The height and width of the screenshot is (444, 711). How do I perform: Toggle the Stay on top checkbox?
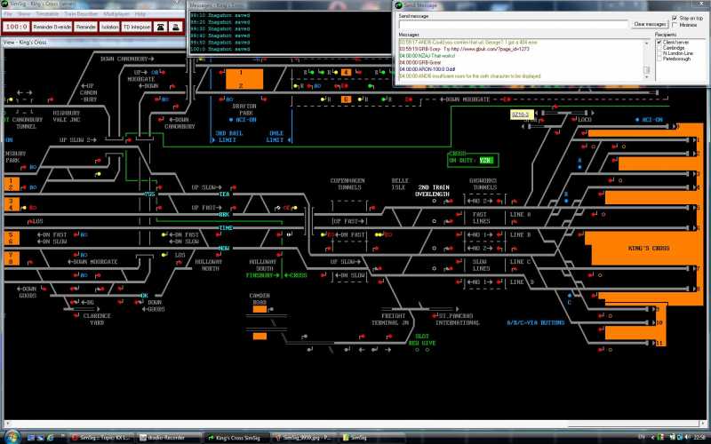tap(675, 18)
